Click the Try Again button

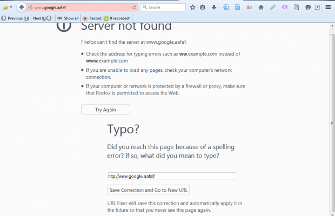(x=105, y=110)
